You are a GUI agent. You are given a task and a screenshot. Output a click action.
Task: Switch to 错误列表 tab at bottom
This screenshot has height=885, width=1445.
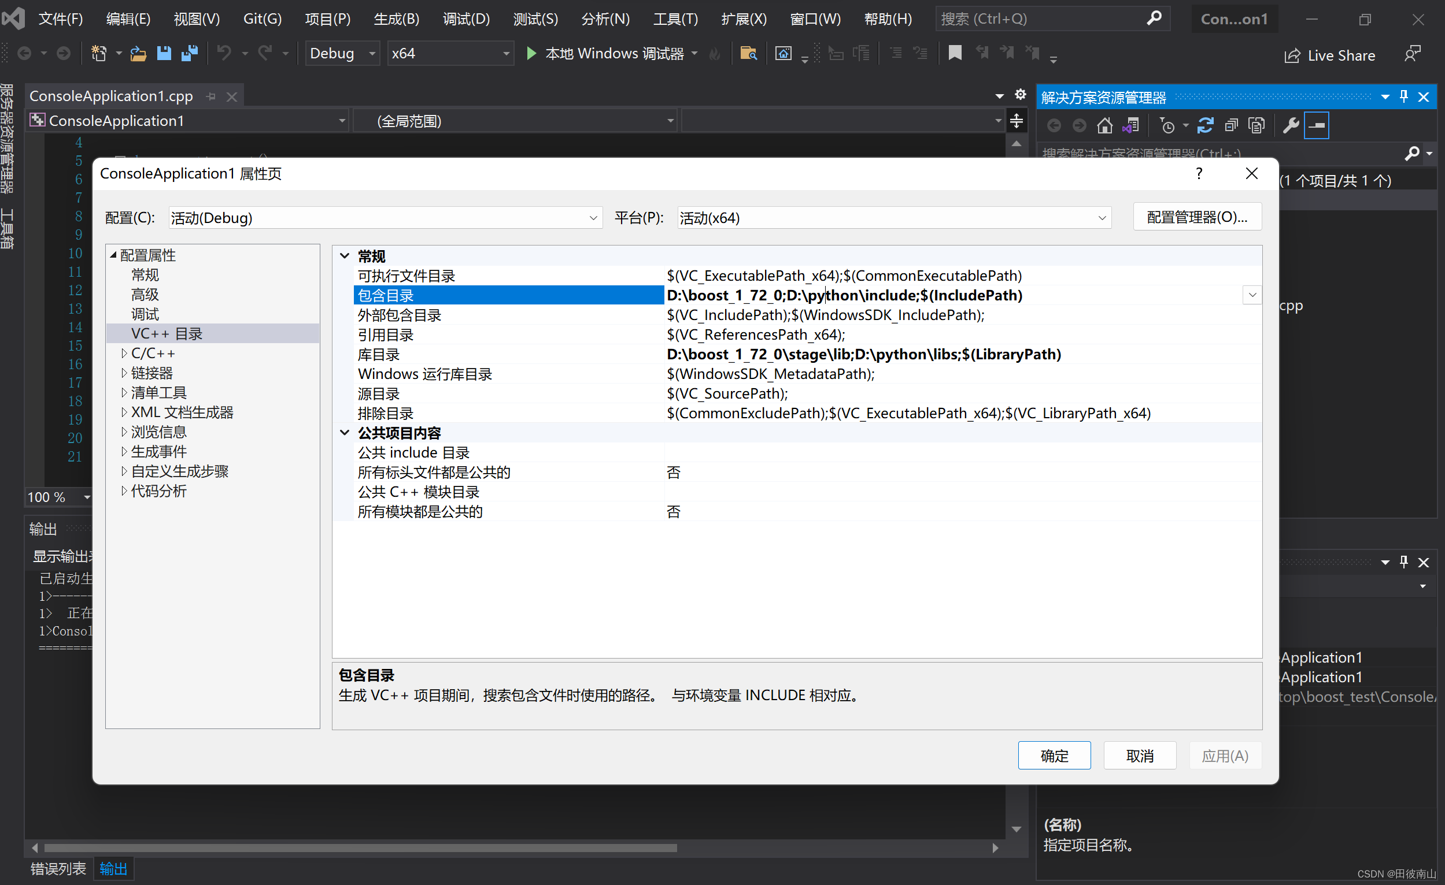(x=58, y=869)
